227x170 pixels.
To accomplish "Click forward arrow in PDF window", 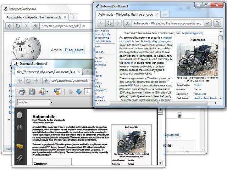I will 36,81.
